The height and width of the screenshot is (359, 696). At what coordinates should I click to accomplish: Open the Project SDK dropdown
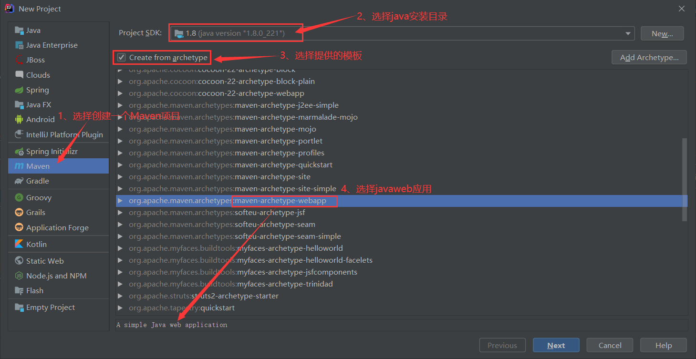coord(628,33)
